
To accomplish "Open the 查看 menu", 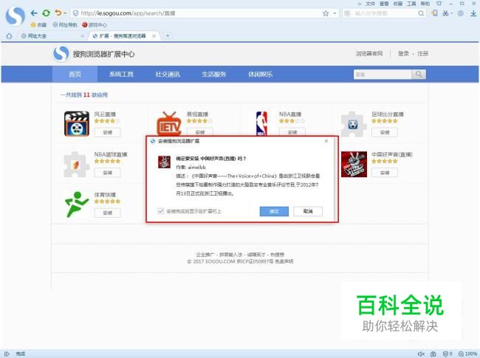I will pos(384,4).
